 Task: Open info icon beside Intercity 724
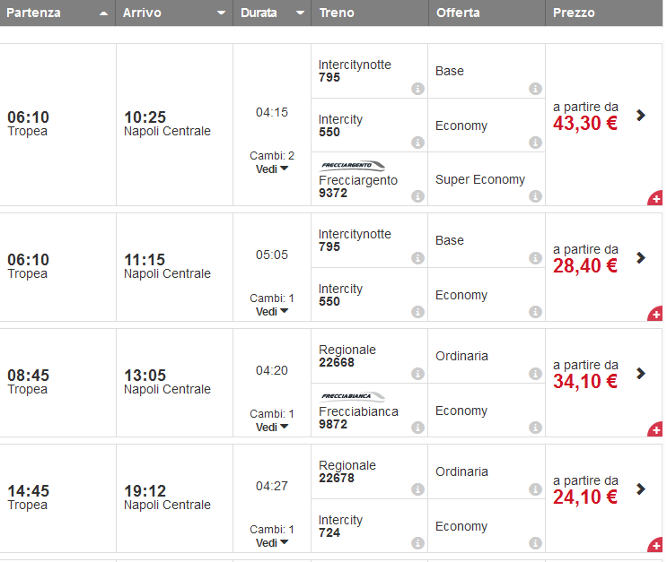pyautogui.click(x=417, y=543)
